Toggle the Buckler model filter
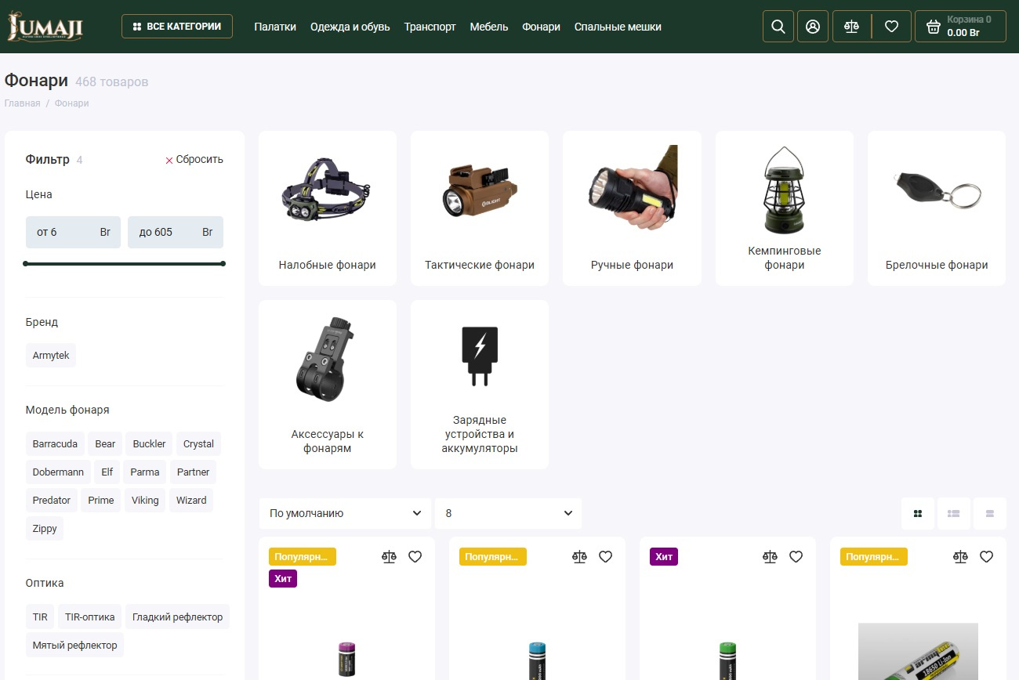Image resolution: width=1019 pixels, height=680 pixels. tap(149, 444)
